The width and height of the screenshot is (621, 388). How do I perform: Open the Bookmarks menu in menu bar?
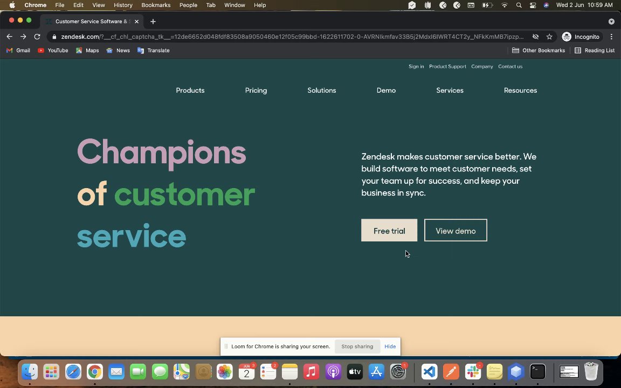pyautogui.click(x=156, y=5)
